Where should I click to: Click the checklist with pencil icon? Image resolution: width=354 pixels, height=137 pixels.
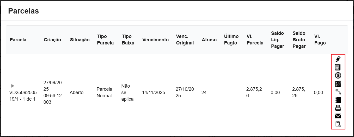pyautogui.click(x=338, y=84)
